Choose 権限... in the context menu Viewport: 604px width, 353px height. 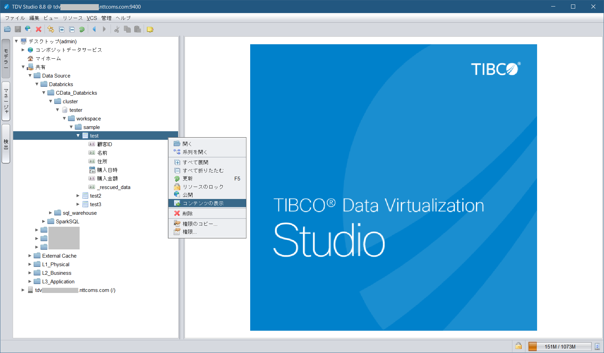click(207, 232)
